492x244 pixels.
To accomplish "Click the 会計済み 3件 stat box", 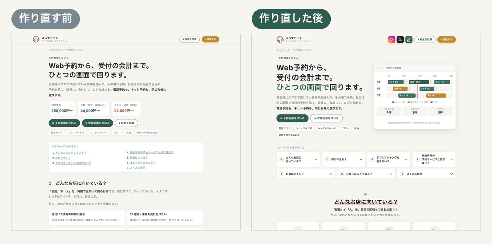I will click(415, 111).
